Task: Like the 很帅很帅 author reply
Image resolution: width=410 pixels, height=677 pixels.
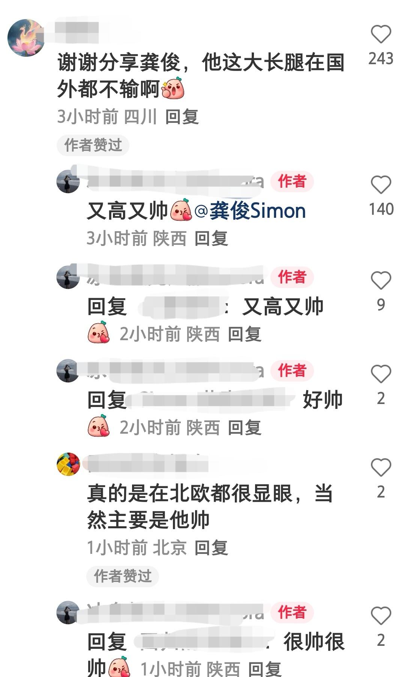Action: (381, 615)
